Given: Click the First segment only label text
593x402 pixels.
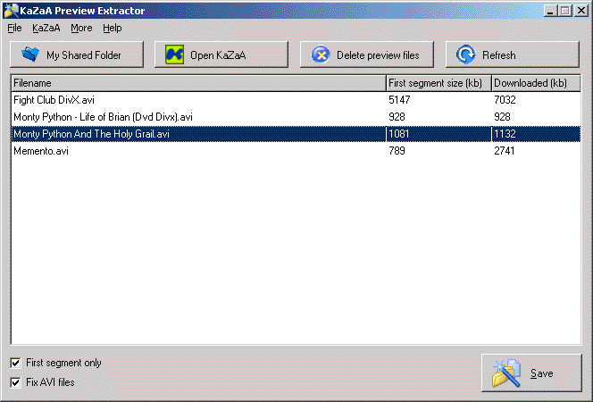Looking at the screenshot, I should coord(63,363).
